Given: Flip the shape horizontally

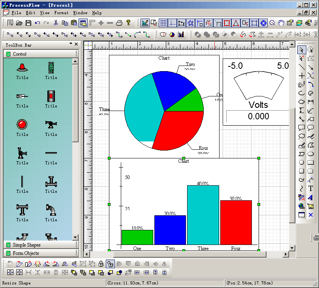Looking at the screenshot, I should click(65, 264).
